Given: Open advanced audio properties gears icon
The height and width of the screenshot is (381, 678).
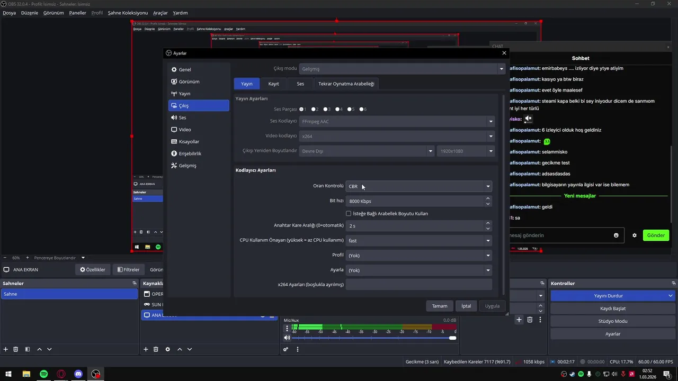Looking at the screenshot, I should [286, 349].
